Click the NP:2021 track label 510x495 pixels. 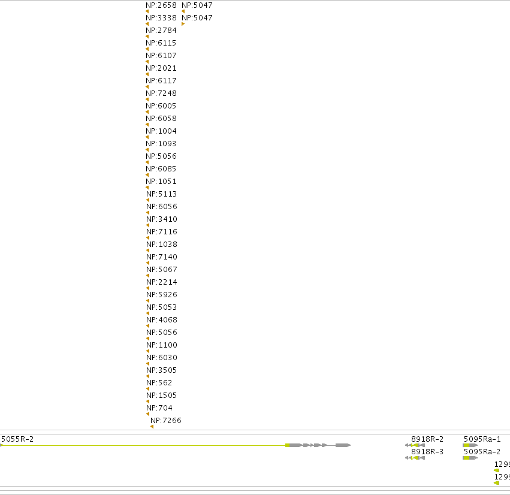(161, 68)
